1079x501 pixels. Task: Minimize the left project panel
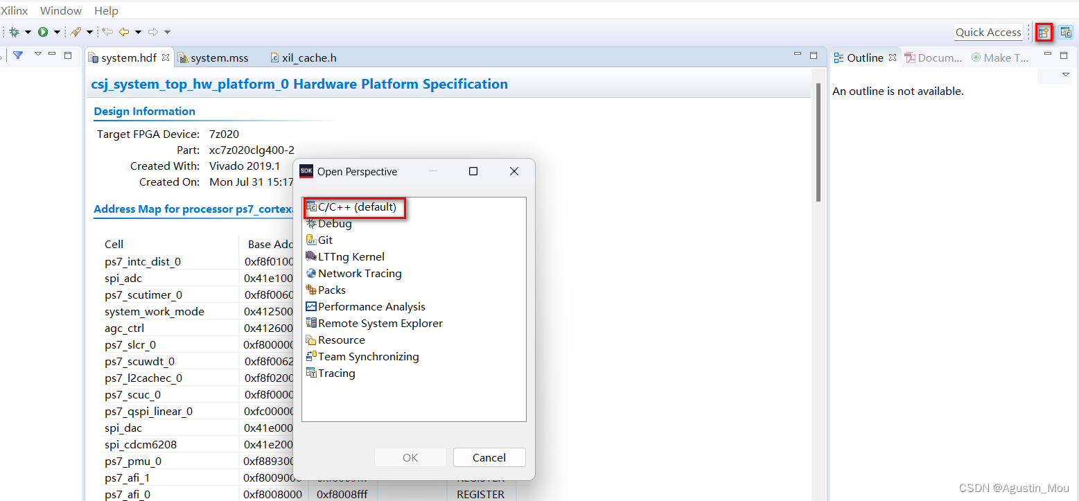tap(52, 54)
